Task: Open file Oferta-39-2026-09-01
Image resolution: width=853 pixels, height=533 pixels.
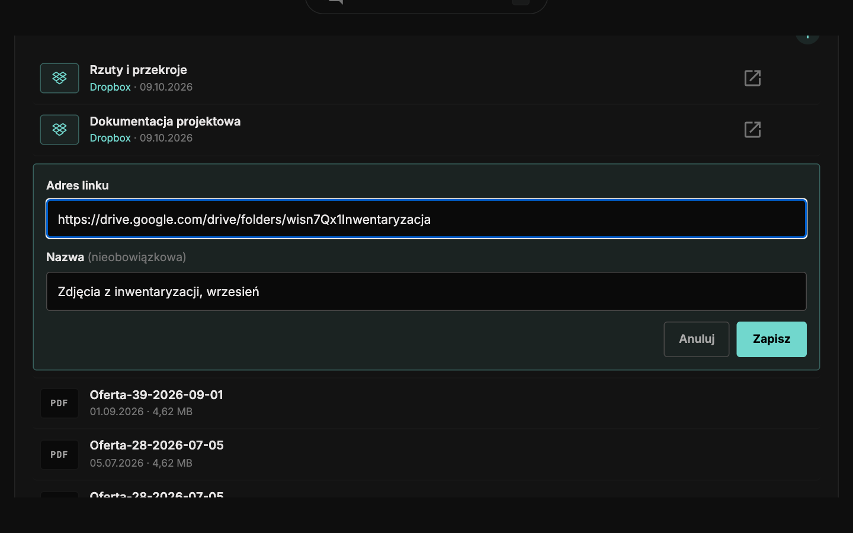Action: coord(156,395)
